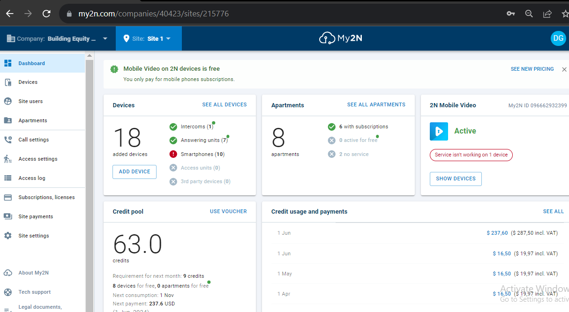The width and height of the screenshot is (569, 312).
Task: Click Service isn't working on 1 device
Action: 471,155
